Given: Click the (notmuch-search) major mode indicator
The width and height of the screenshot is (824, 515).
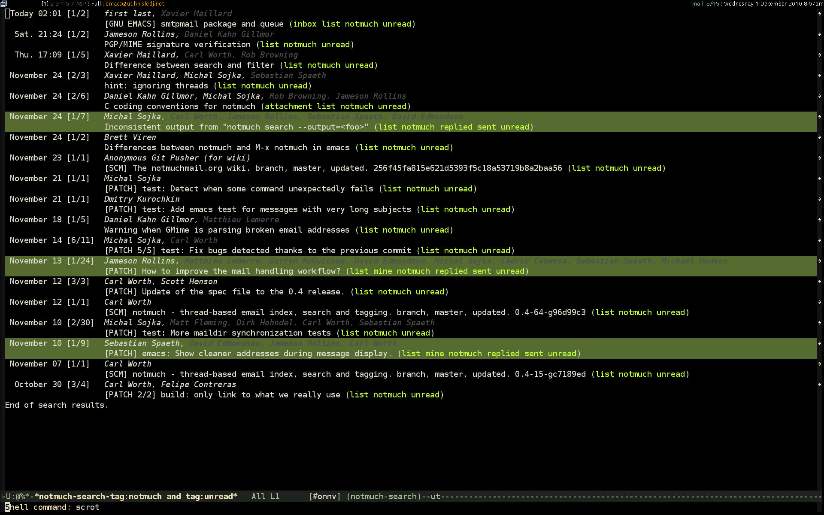Looking at the screenshot, I should point(384,497).
